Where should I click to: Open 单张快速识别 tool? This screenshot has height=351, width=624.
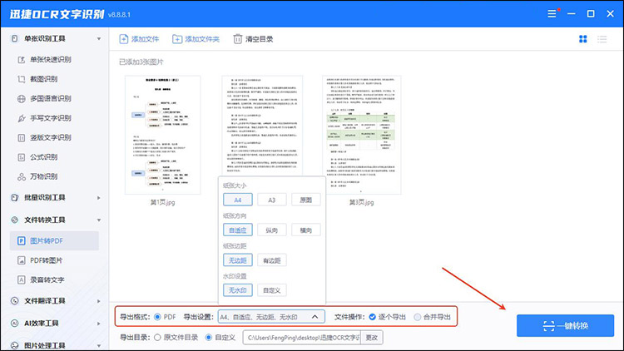[x=51, y=60]
